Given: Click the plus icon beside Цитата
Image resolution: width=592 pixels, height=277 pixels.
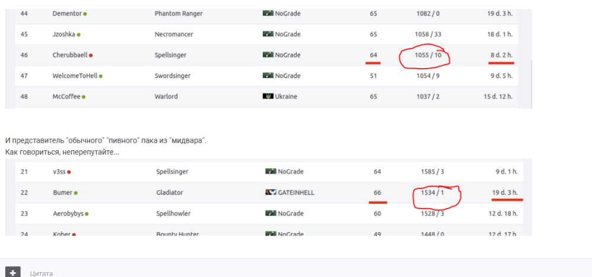Looking at the screenshot, I should (x=14, y=273).
